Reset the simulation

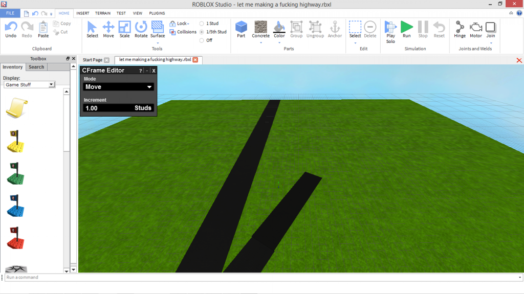pos(439,30)
